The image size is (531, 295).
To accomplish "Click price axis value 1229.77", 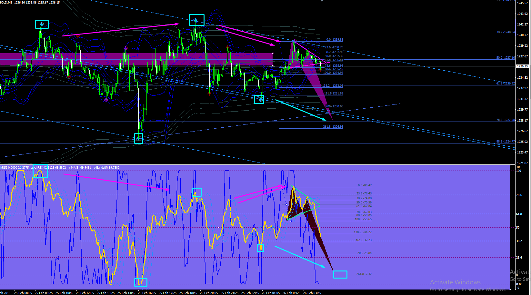I will pos(522,110).
